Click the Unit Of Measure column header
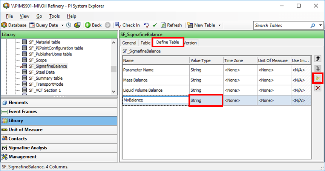Image resolution: width=325 pixels, height=171 pixels. pyautogui.click(x=274, y=61)
